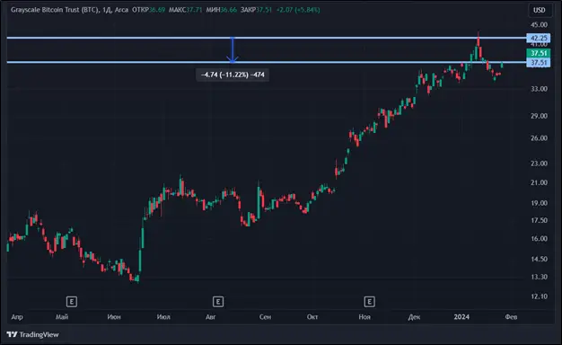Viewport: 562px width, 345px height.
Task: Click the 21.00 price axis label
Action: [x=539, y=182]
